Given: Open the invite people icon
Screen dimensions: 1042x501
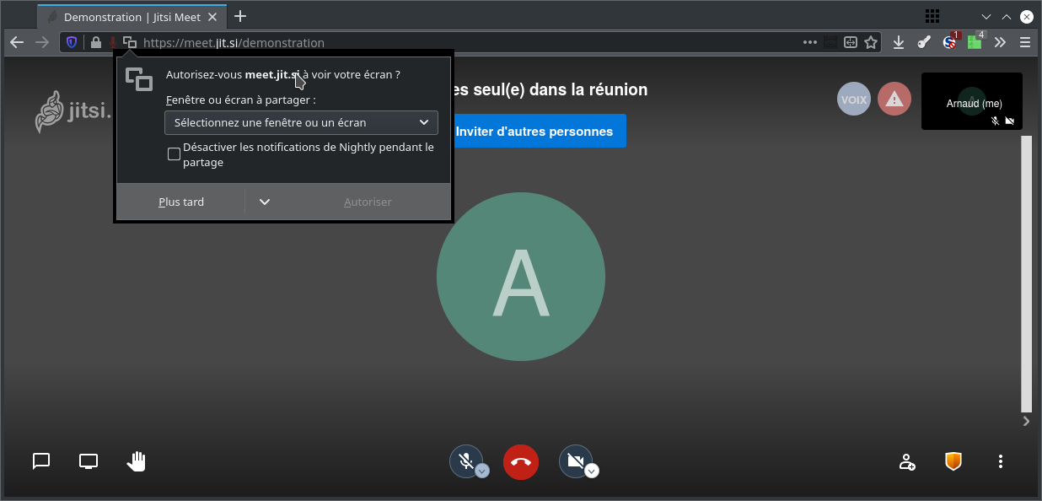Looking at the screenshot, I should [x=906, y=461].
